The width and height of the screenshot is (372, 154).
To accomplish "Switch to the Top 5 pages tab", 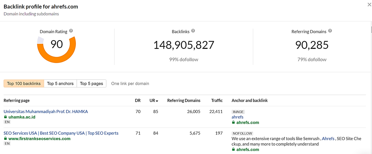I will coord(91,83).
